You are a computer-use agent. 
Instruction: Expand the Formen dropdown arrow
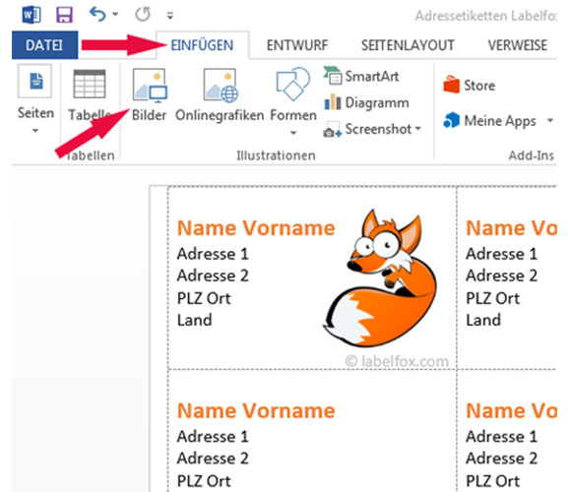pyautogui.click(x=293, y=133)
